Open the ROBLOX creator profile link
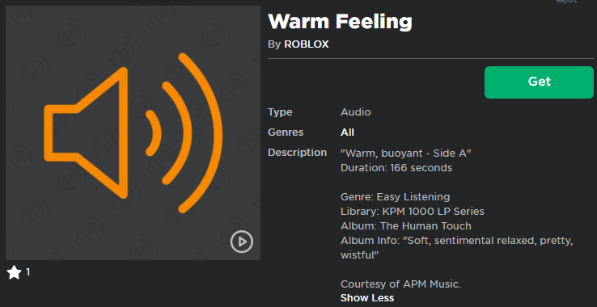The height and width of the screenshot is (307, 597). coord(306,44)
